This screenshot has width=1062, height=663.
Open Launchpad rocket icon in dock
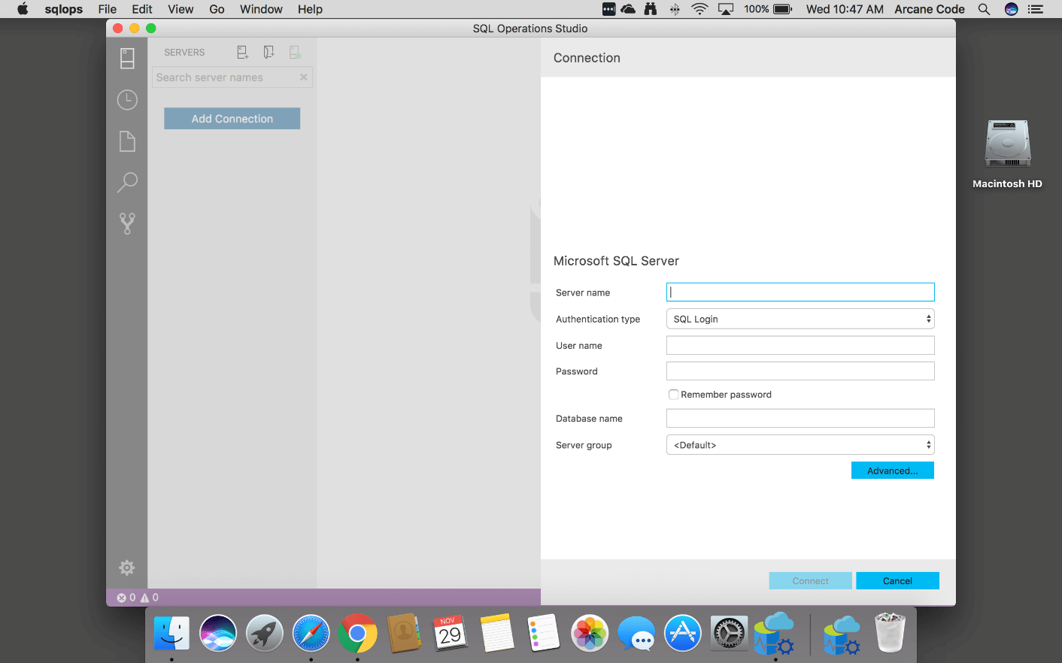coord(265,634)
